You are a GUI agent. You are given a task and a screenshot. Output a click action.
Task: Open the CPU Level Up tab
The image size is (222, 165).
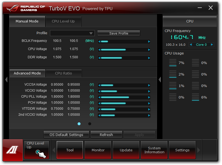(63, 21)
